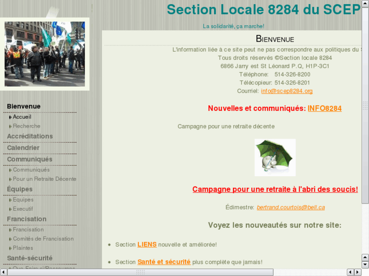
Task: Open the Bienvenue menu section
Action: click(x=23, y=106)
